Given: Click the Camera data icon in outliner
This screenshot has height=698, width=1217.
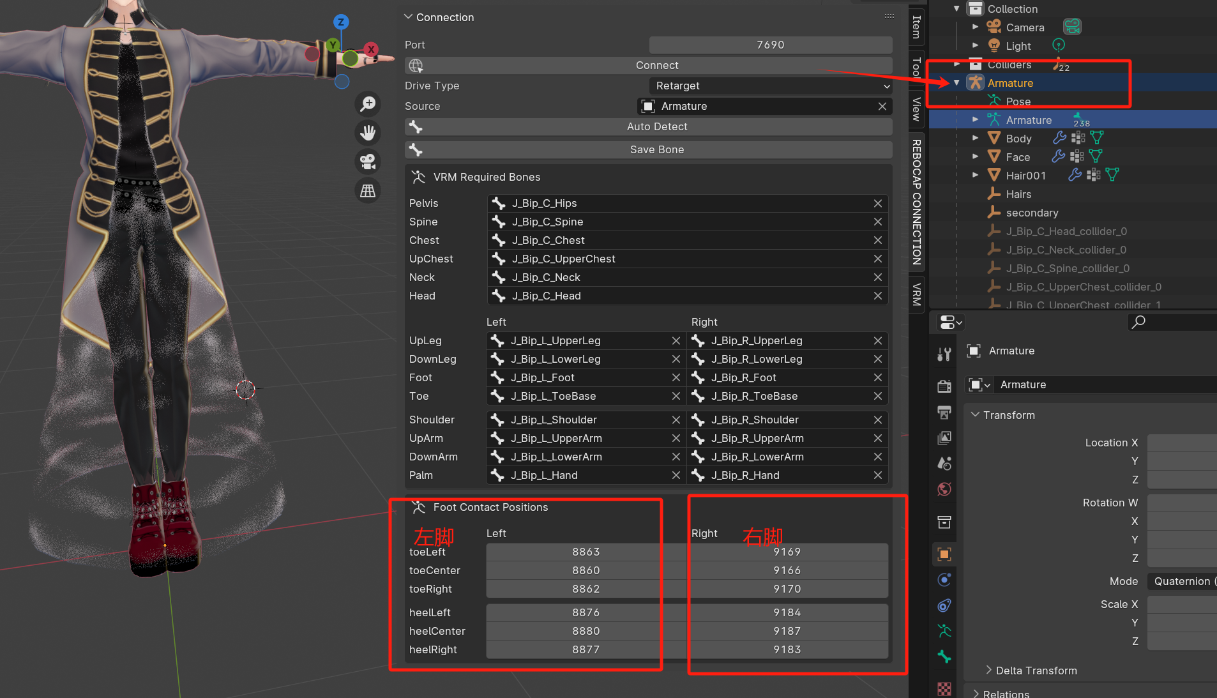Looking at the screenshot, I should point(1072,27).
